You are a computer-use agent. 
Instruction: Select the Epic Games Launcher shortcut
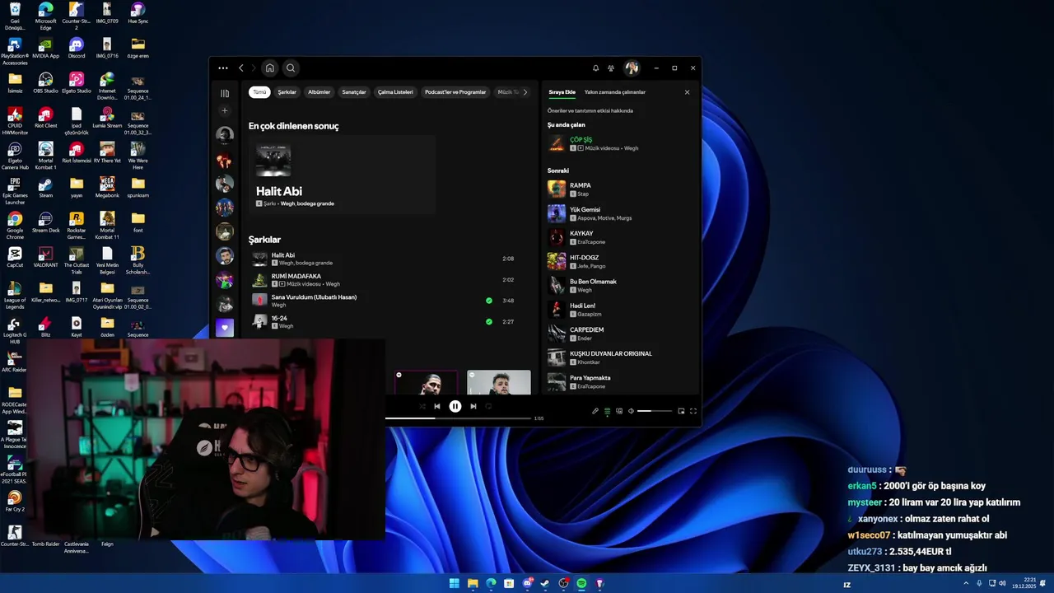[15, 191]
